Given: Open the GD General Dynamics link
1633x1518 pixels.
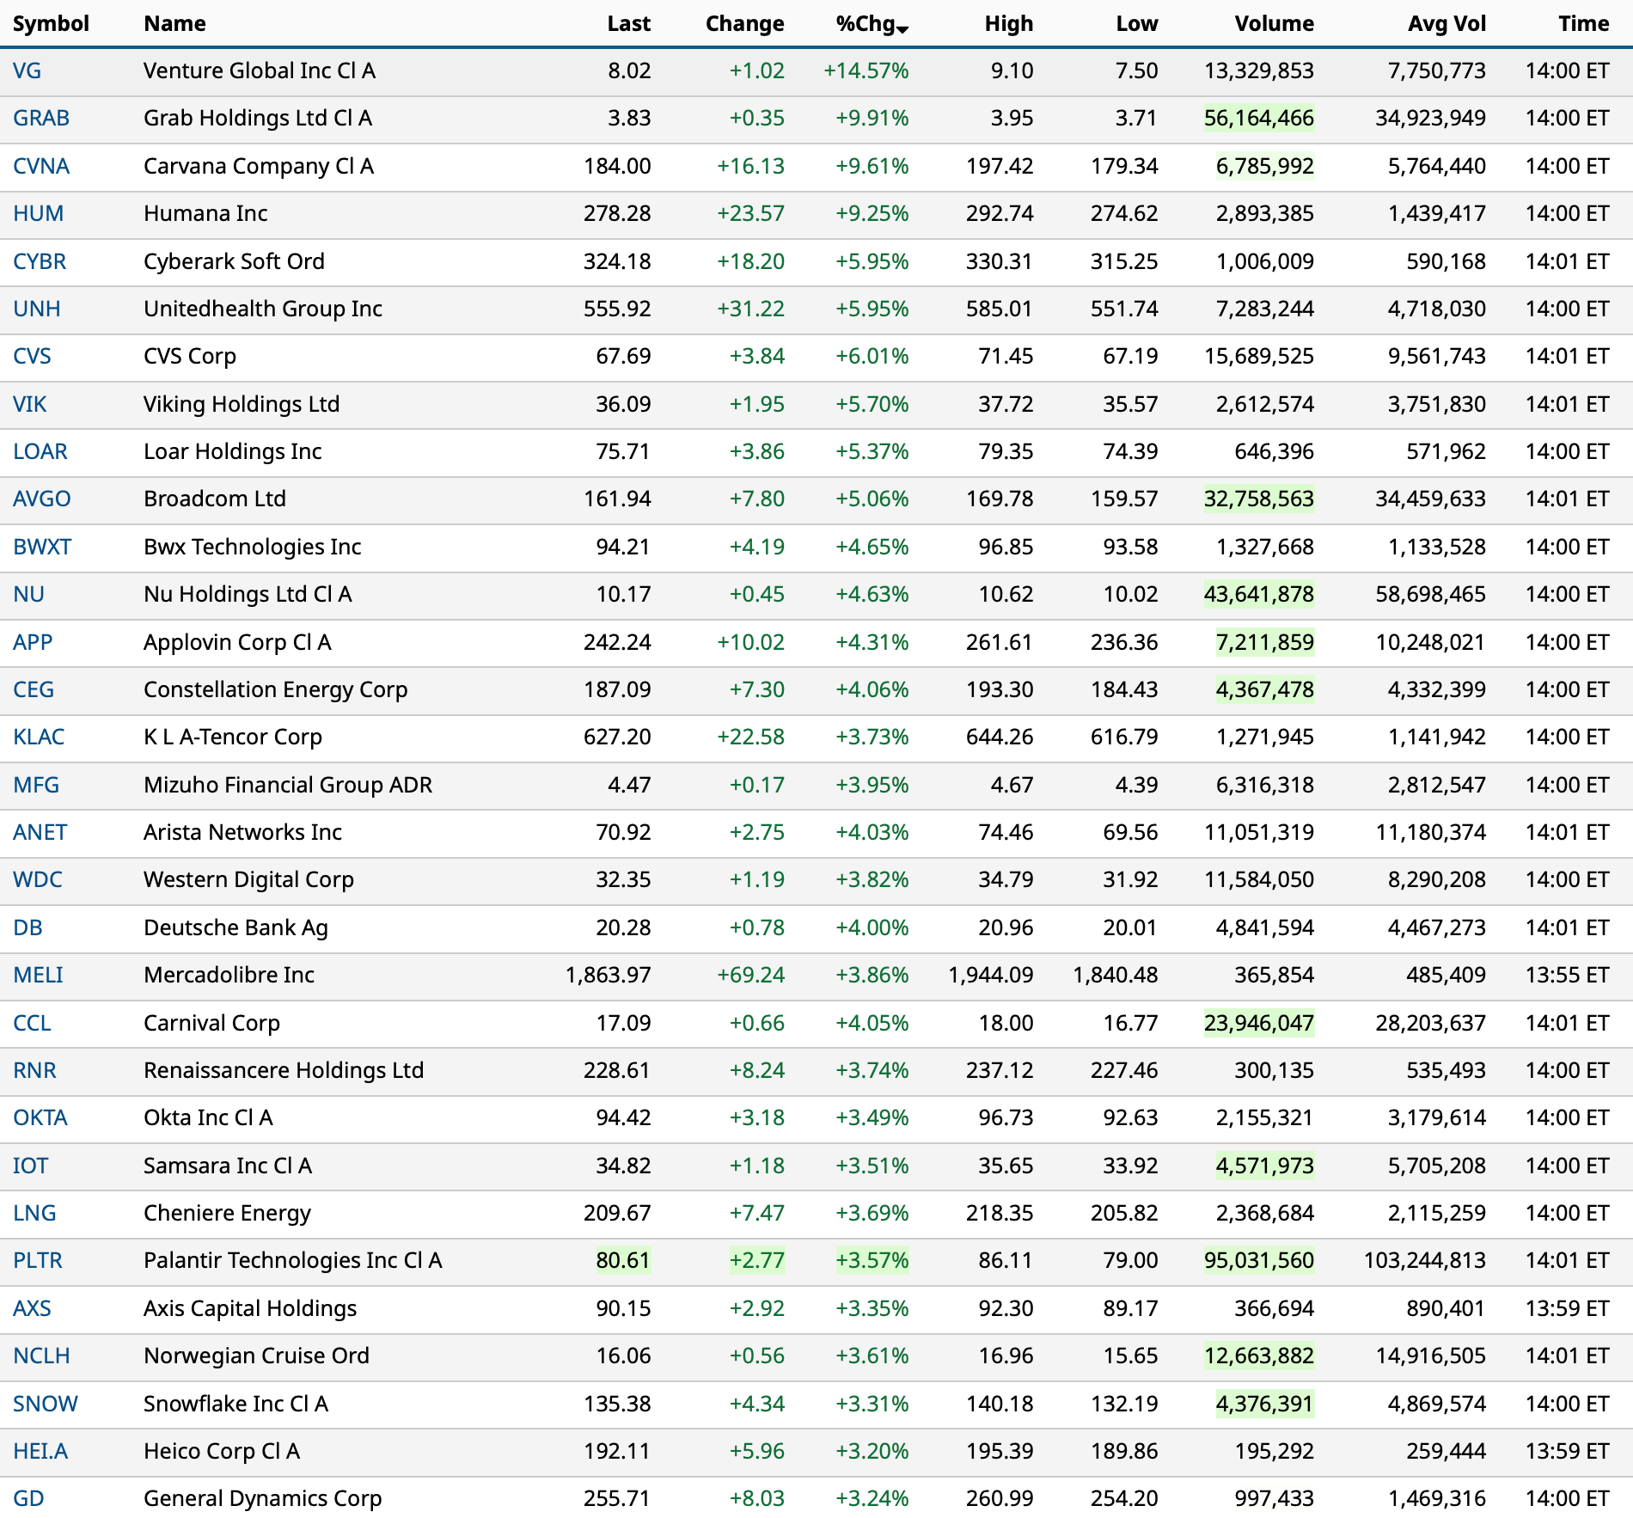Looking at the screenshot, I should pos(28,1498).
